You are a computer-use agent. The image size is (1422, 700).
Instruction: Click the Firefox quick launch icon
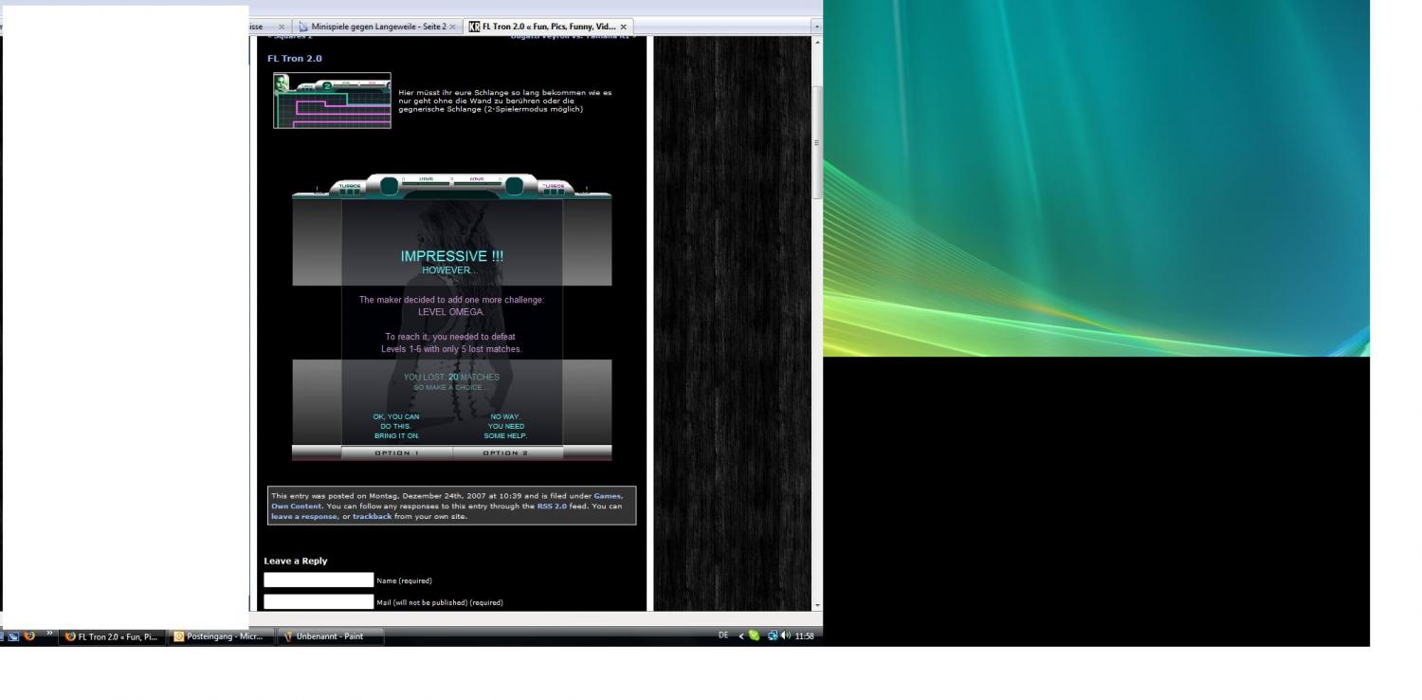(30, 636)
